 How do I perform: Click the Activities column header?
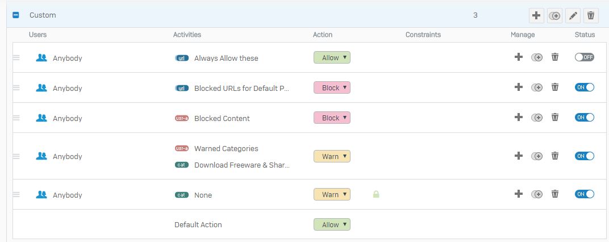(187, 35)
